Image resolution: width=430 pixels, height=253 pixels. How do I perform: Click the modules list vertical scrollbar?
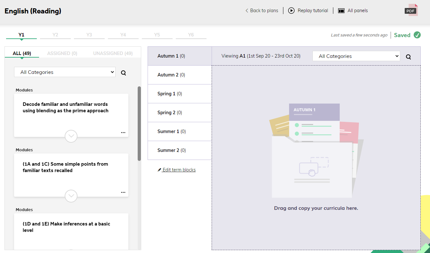(139, 123)
